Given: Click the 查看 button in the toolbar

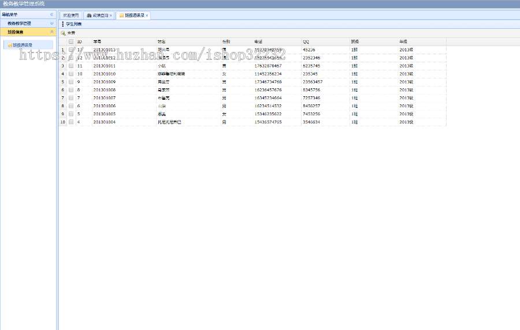Looking at the screenshot, I should (70, 33).
